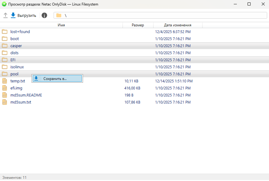269x181 pixels.
Task: Click the temp.txt file icon
Action: [x=5, y=81]
